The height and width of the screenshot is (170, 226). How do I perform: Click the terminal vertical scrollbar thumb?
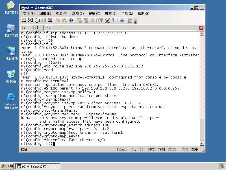(202, 129)
